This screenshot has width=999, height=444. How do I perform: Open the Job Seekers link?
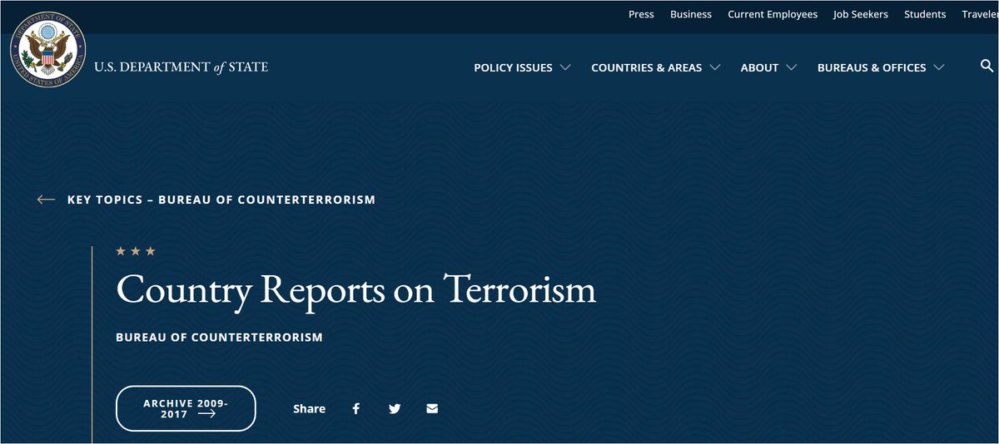(x=861, y=14)
